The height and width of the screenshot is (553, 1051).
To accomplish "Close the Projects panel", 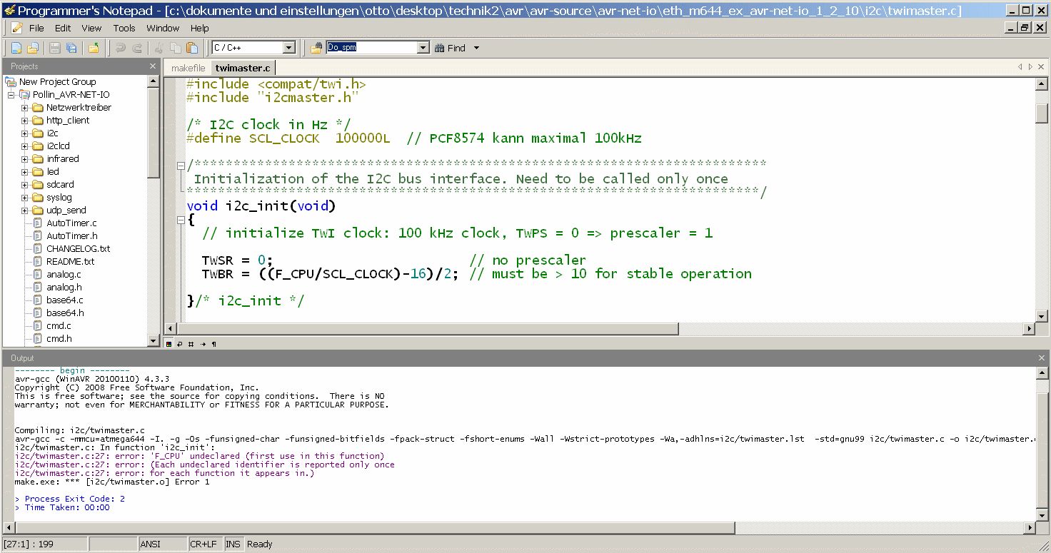I will pos(152,66).
